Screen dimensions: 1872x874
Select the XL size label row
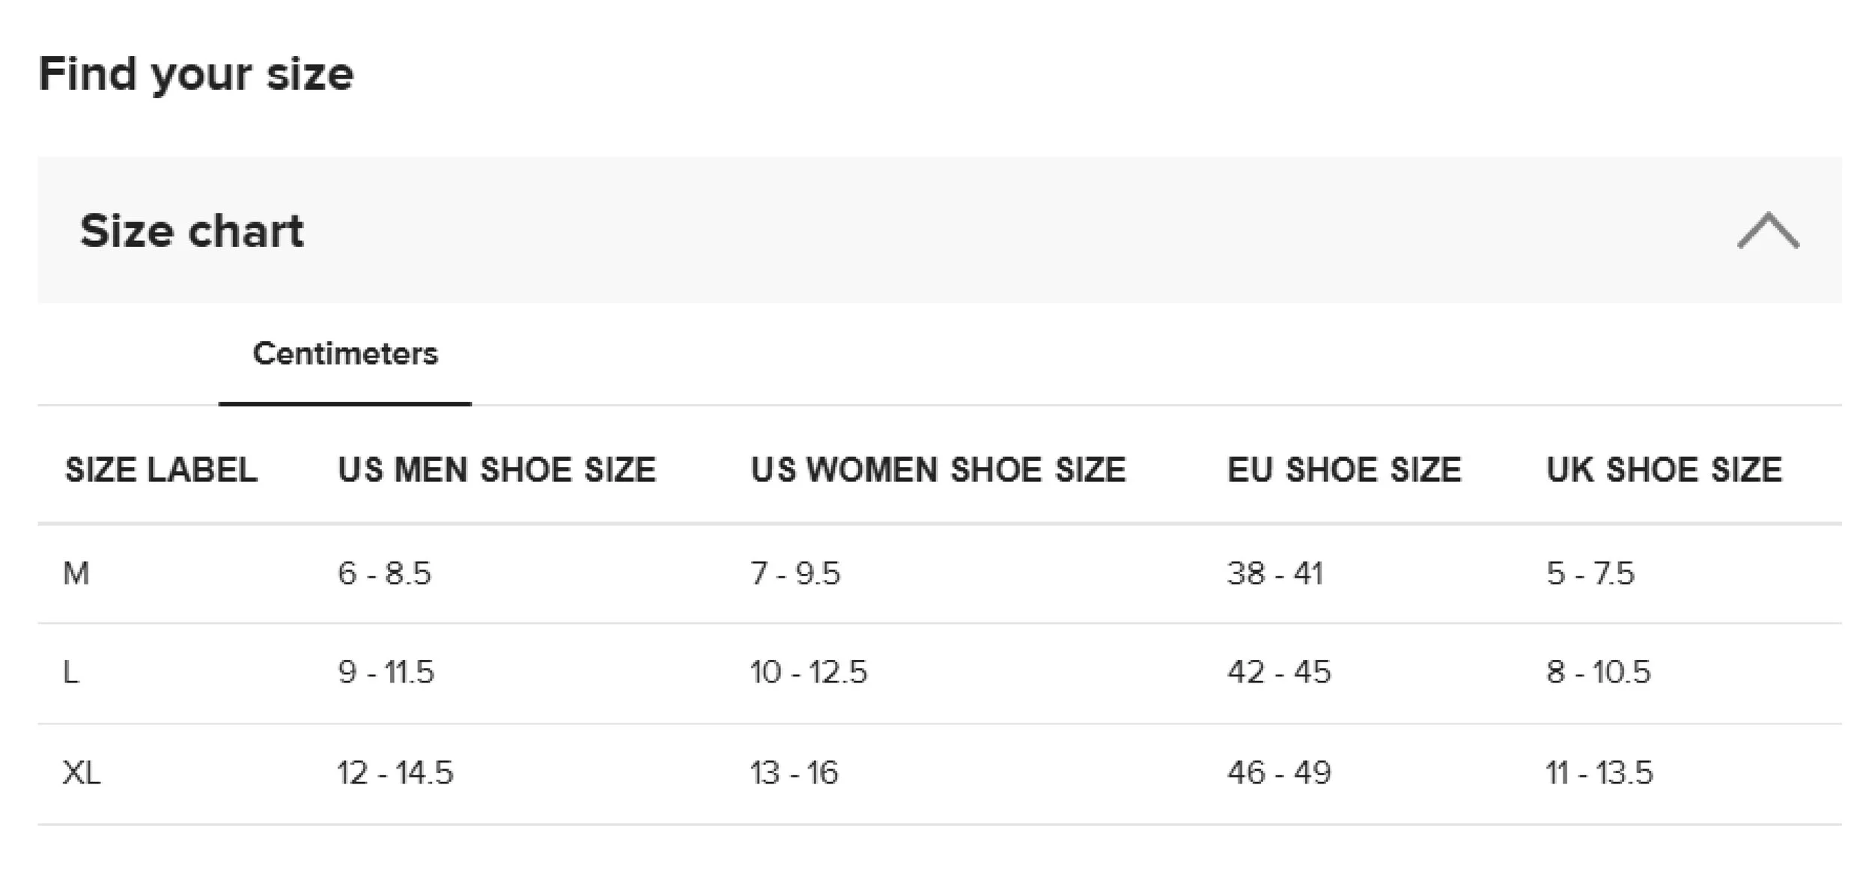pyautogui.click(x=82, y=773)
